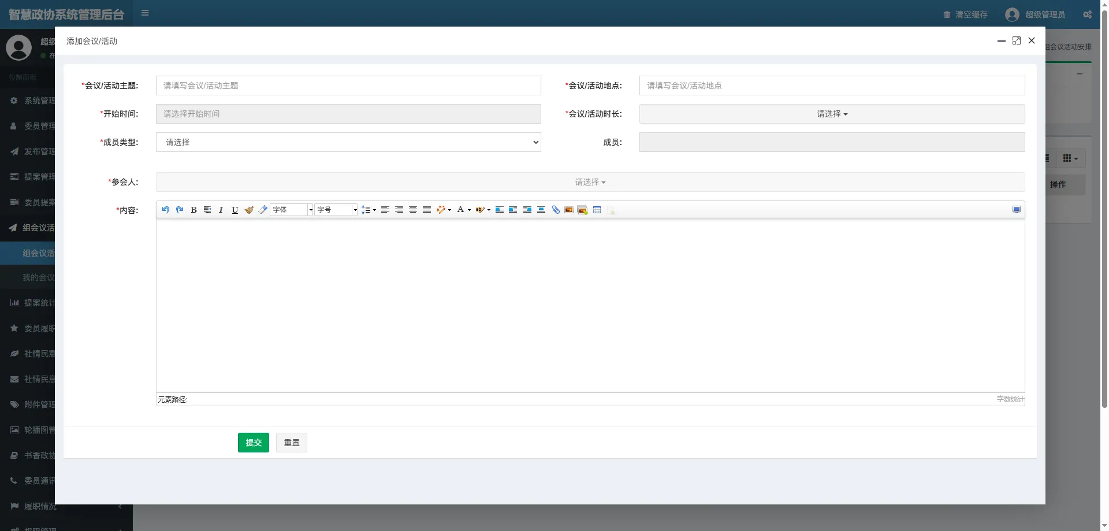Toggle bold formatting in the editor
This screenshot has width=1109, height=531.
(x=193, y=210)
